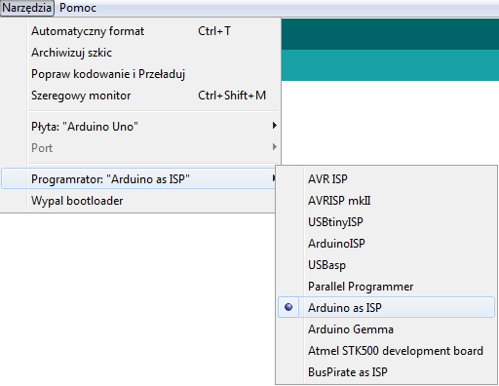Select AVR ISP programmer
Screen dimensions: 499x386
click(x=386, y=178)
